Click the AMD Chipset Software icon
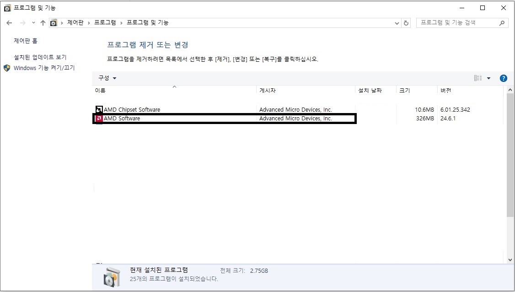This screenshot has height=292, width=515. 99,109
